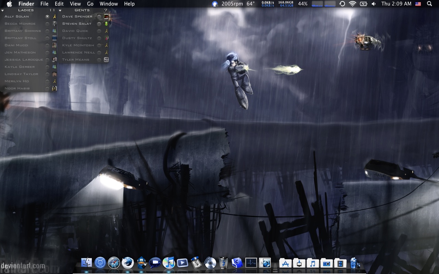Launch Firefox from the dock

[128, 263]
